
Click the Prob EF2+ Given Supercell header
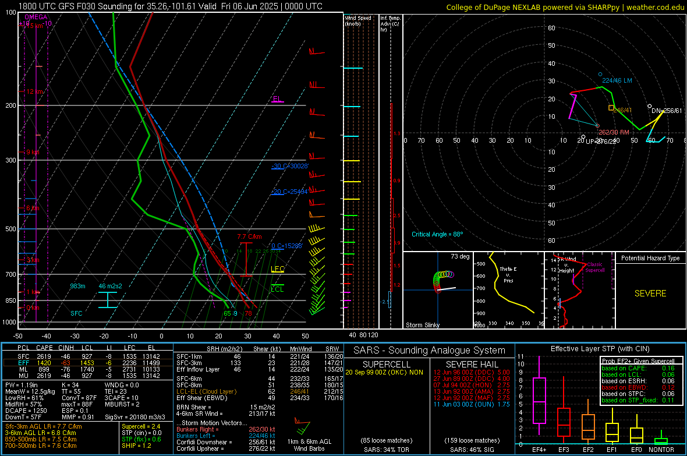pyautogui.click(x=638, y=361)
